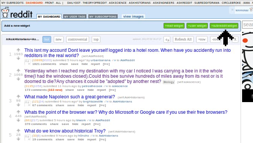Open the bee in car post title

click(x=124, y=76)
